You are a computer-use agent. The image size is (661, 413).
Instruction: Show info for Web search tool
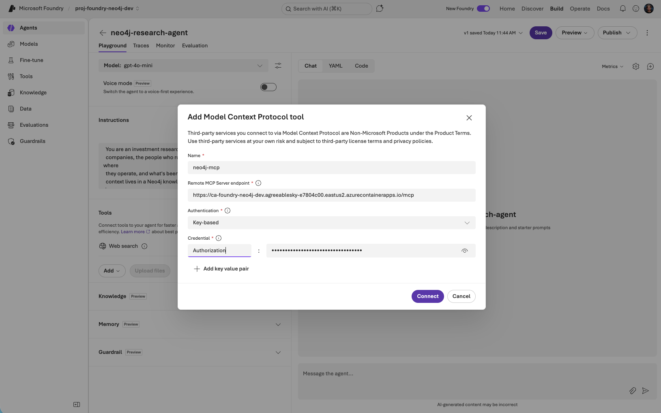tap(144, 246)
